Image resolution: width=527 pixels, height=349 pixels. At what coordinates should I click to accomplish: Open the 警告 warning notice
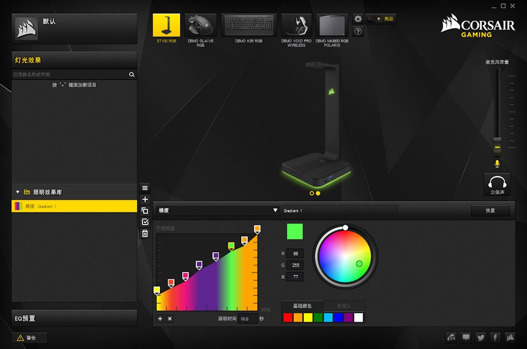[30, 338]
